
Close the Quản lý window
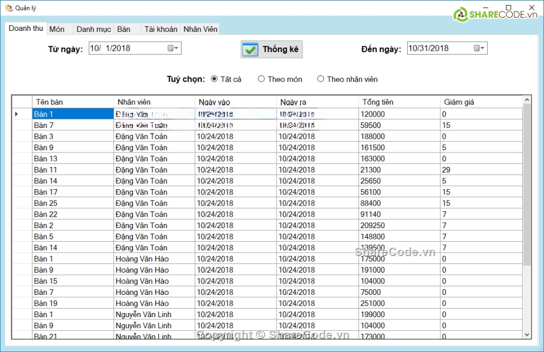coord(531,7)
